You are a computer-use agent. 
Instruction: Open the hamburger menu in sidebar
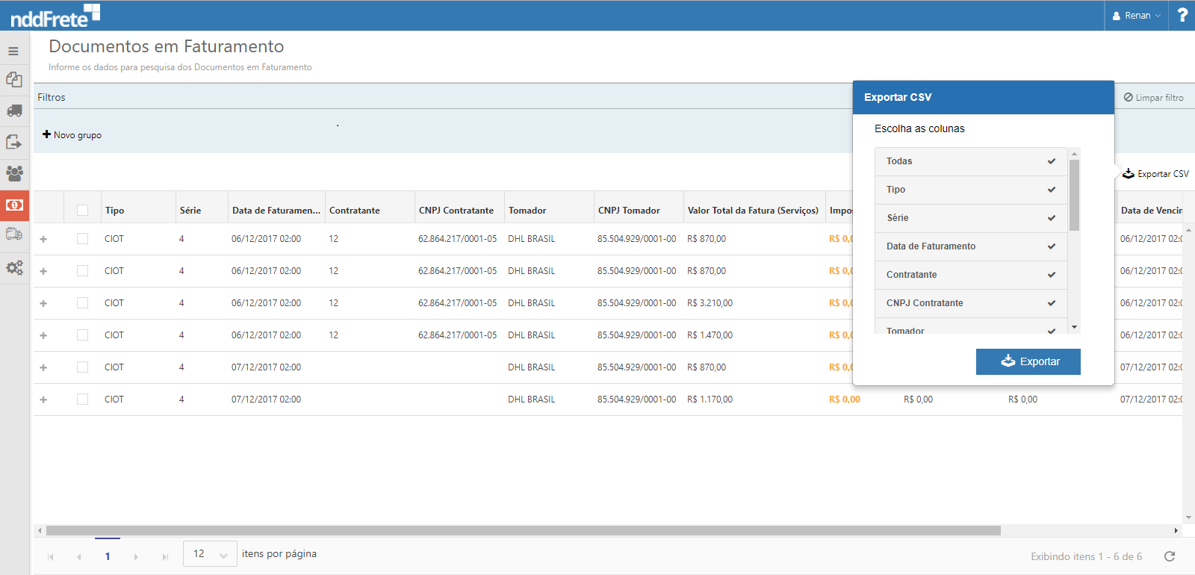[x=13, y=52]
